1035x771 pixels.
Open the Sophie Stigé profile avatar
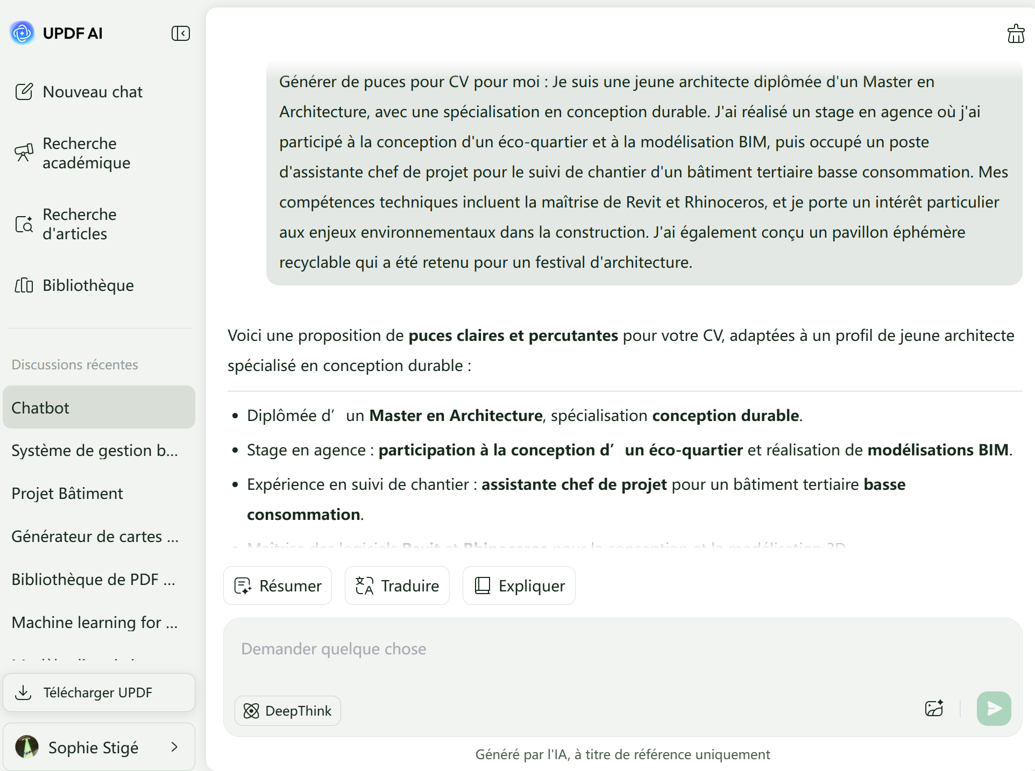(x=27, y=747)
